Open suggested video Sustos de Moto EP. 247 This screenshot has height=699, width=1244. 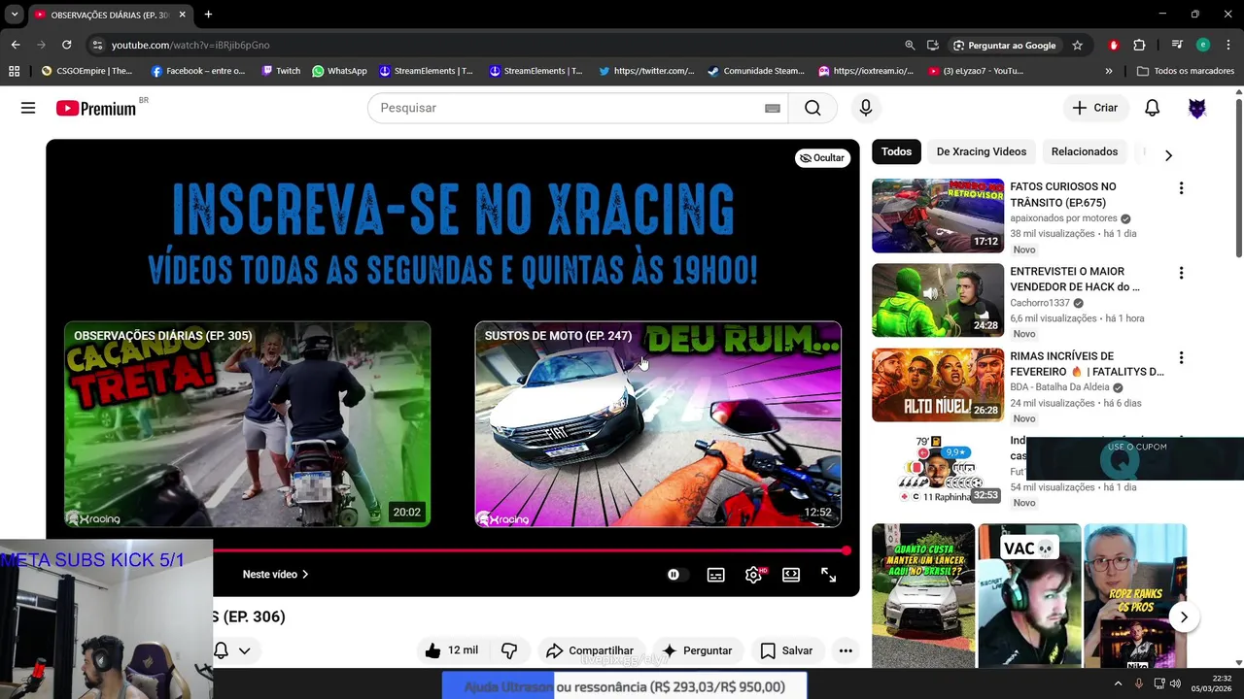click(x=658, y=424)
